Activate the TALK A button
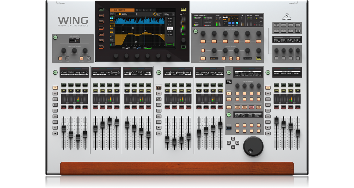This screenshot has height=188, width=354. 60,58
